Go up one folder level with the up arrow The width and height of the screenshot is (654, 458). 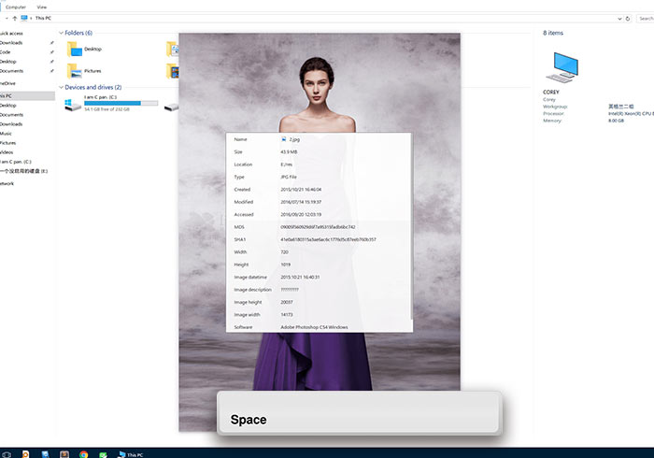[15, 19]
